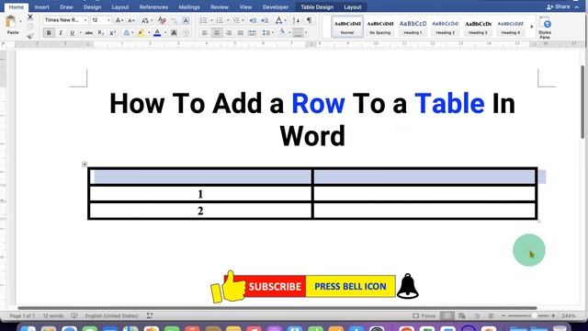Apply text highlight color

141,33
